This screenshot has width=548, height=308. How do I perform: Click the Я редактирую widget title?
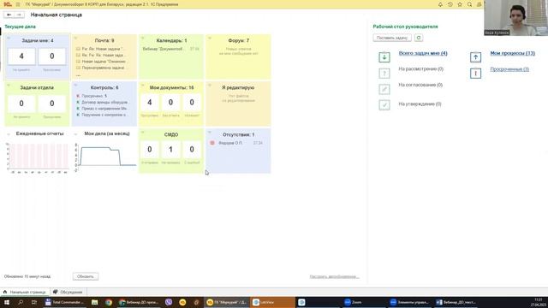[238, 87]
